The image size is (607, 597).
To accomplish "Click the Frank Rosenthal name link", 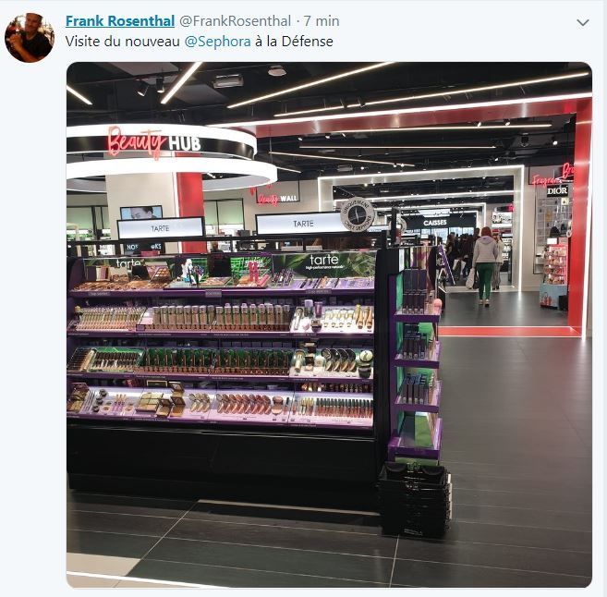I will click(120, 21).
